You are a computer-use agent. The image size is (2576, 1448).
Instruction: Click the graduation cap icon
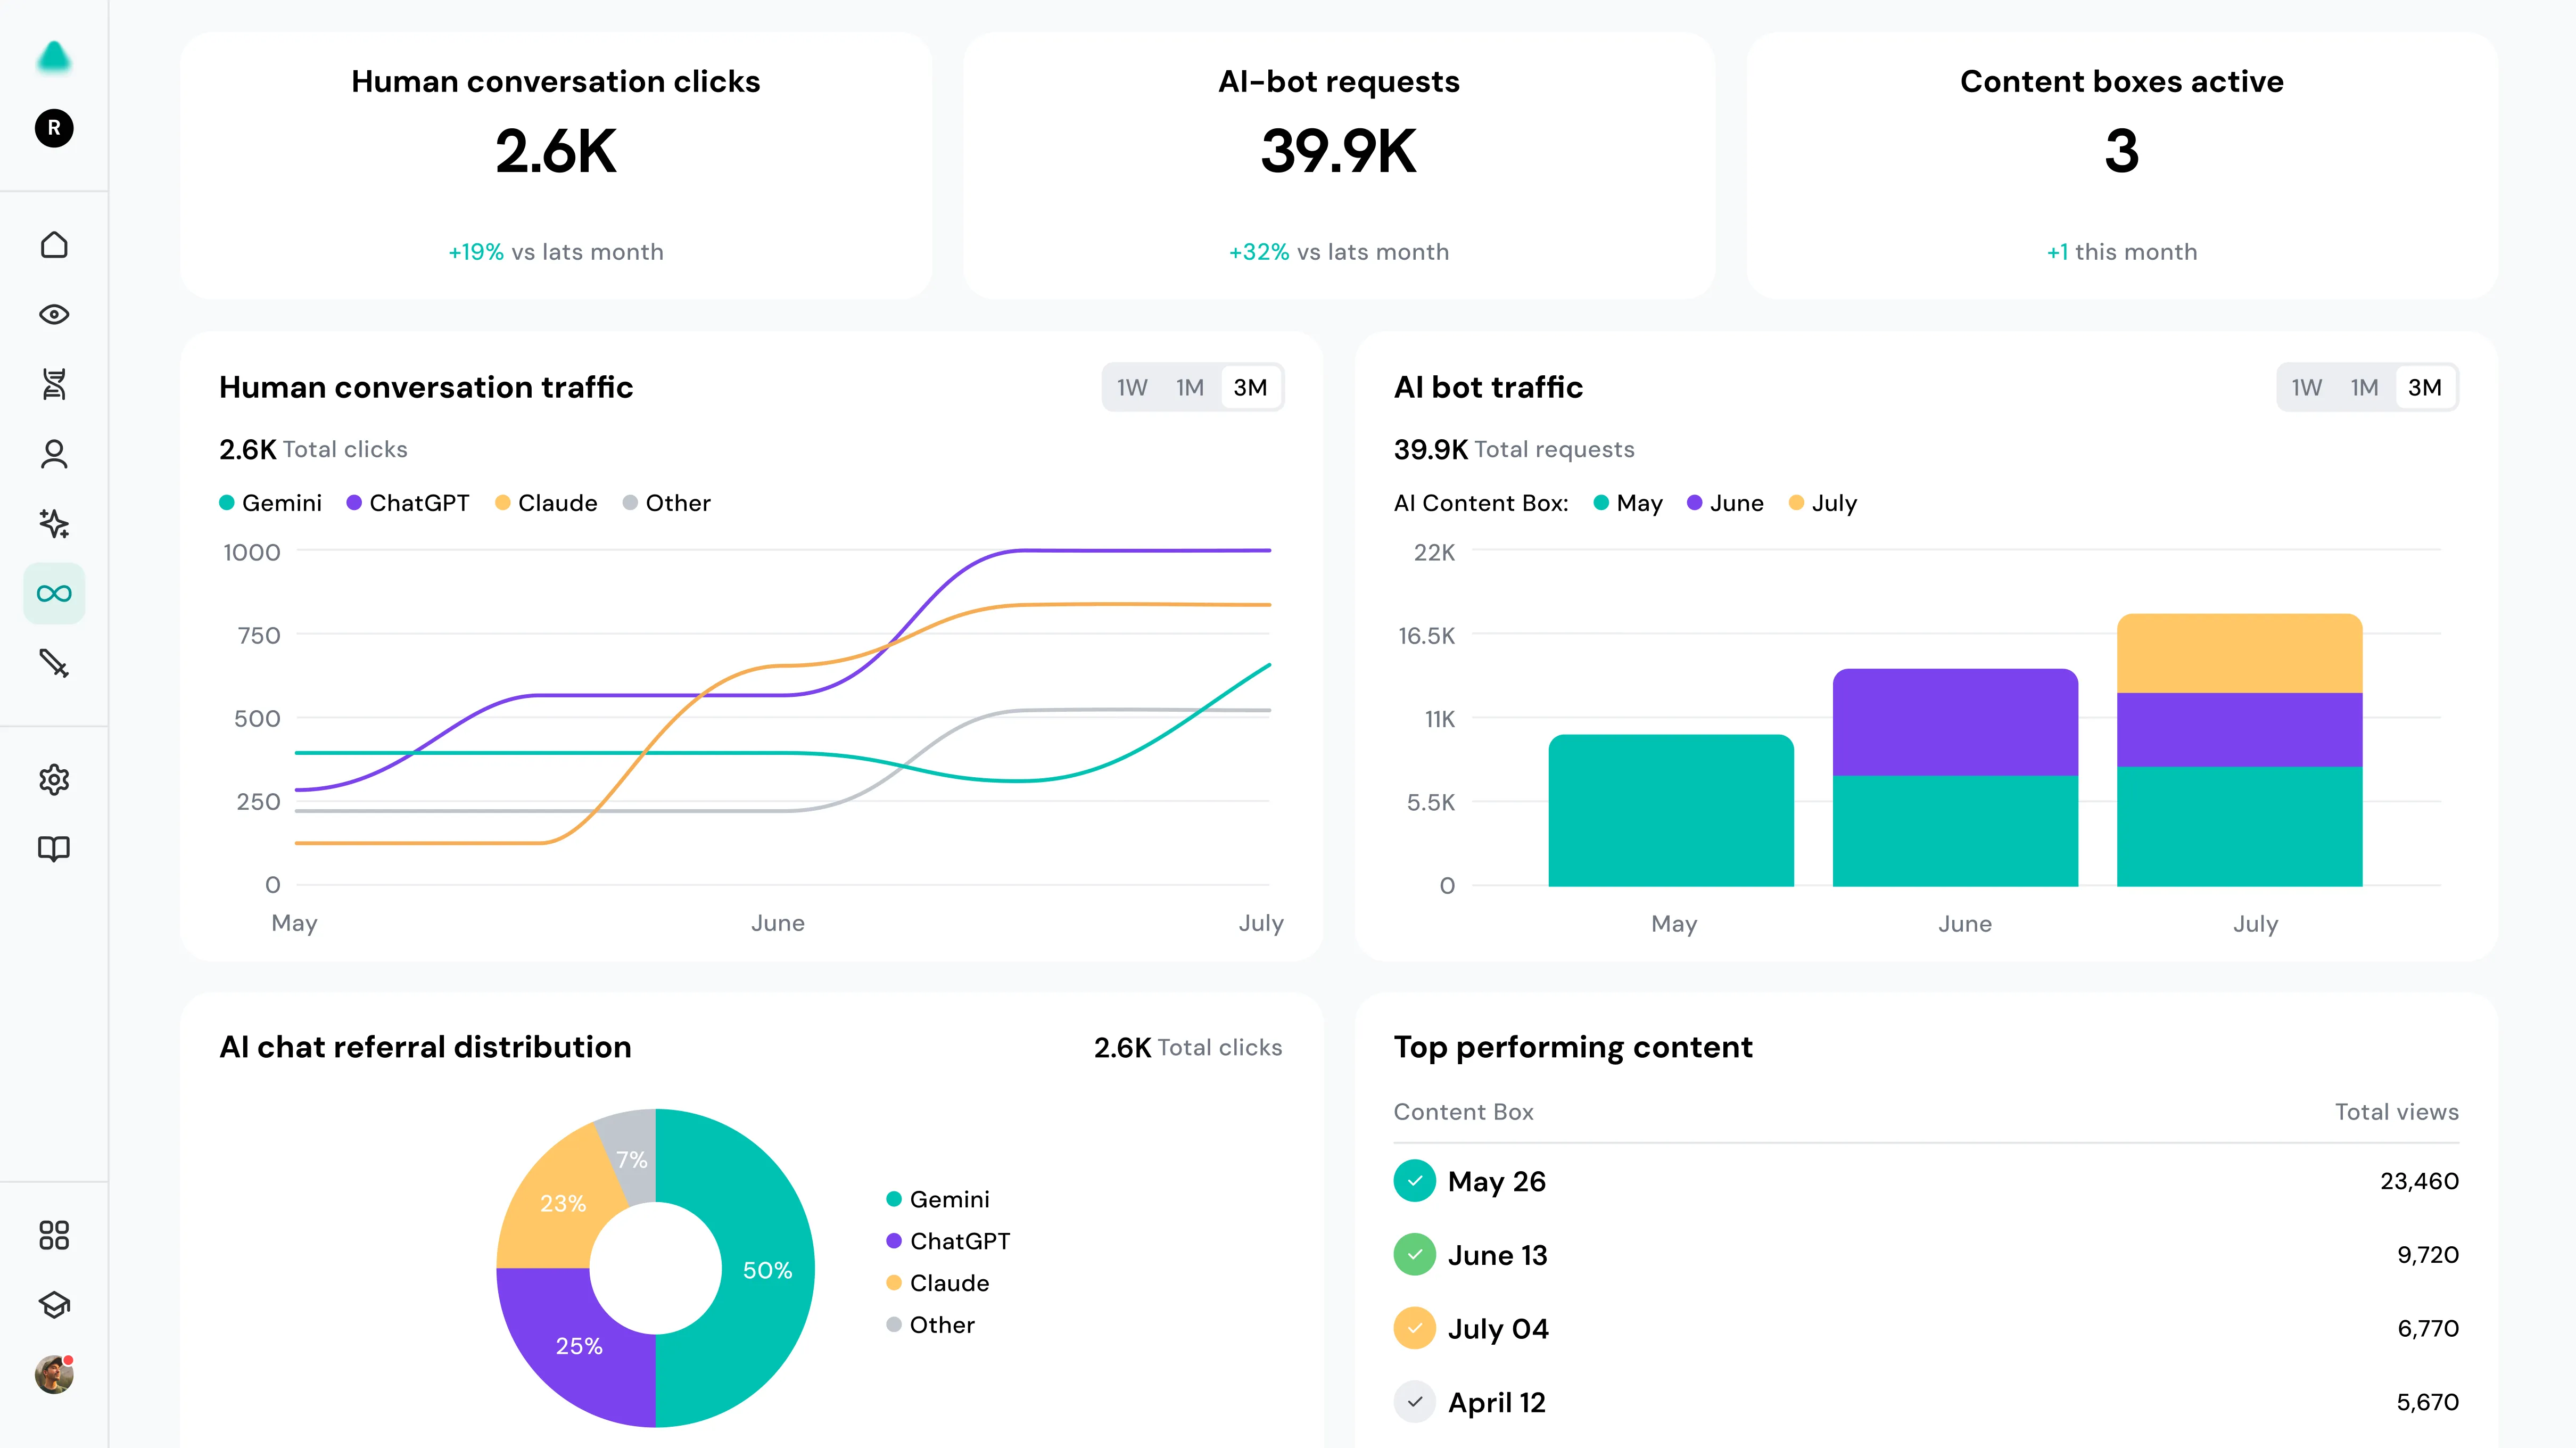click(x=54, y=1305)
